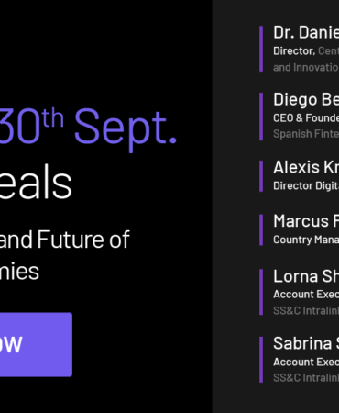The height and width of the screenshot is (413, 339).
Task: Click the large white 'eals' headline text
Action: (x=36, y=183)
